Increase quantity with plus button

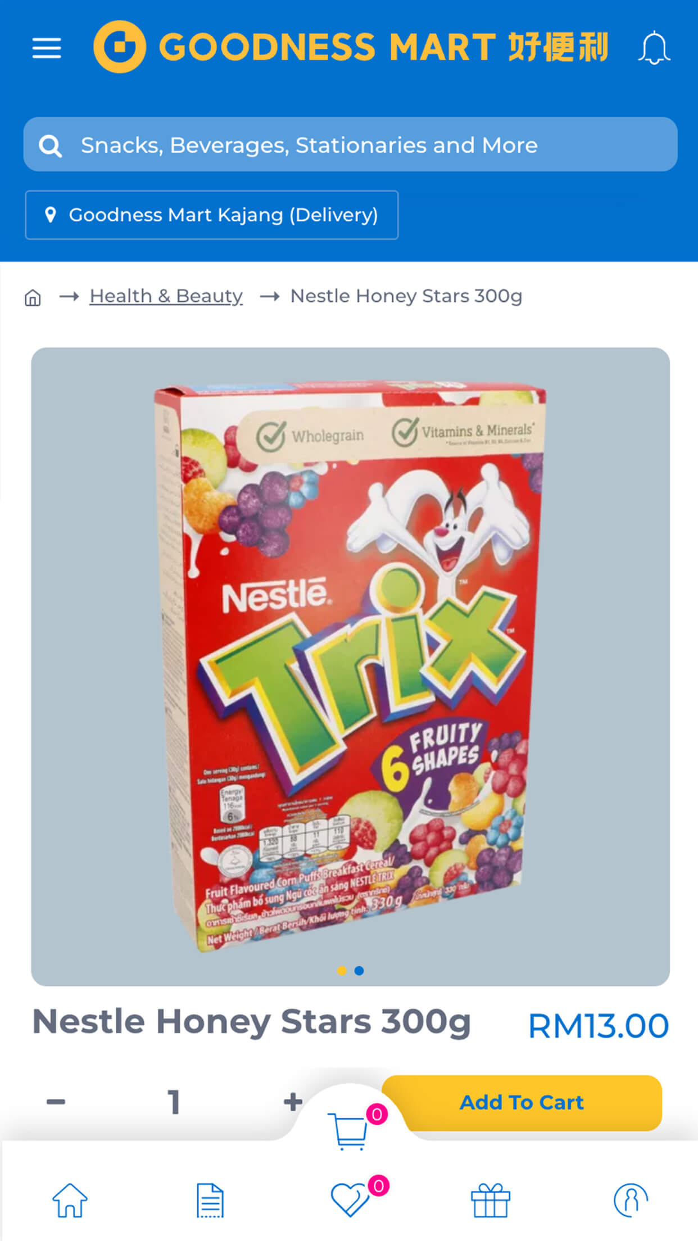click(293, 1102)
